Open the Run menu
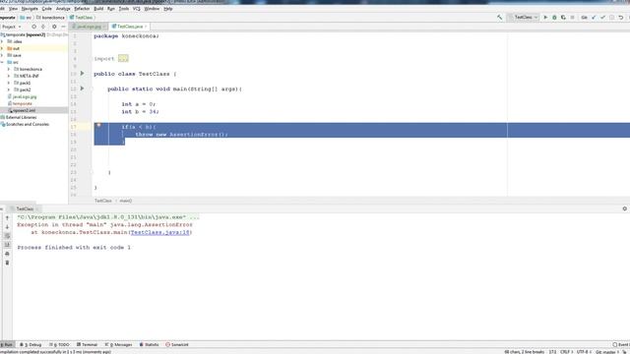Screen dimensions: 630x354 click(111, 9)
